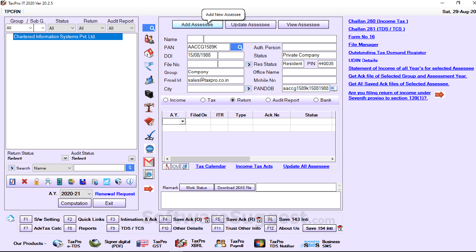Open the Gmail envelope icon
476x252 pixels.
pyautogui.click(x=149, y=162)
